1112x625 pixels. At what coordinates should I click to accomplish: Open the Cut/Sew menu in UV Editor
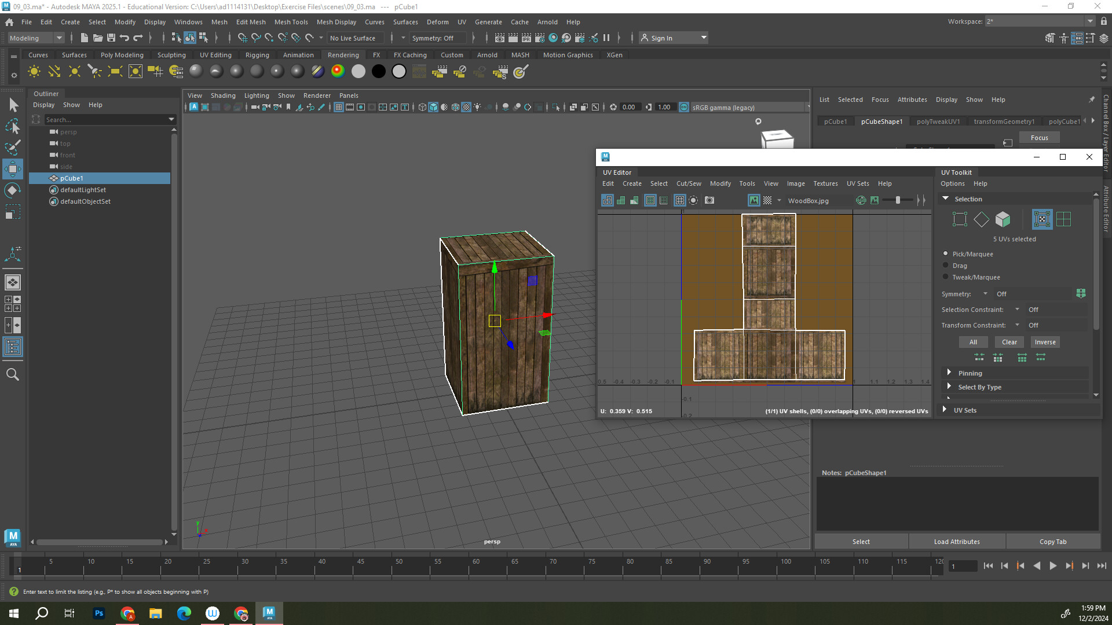[x=689, y=183]
